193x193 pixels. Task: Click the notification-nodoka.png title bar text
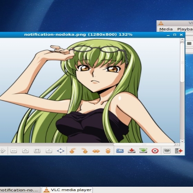click(x=78, y=34)
